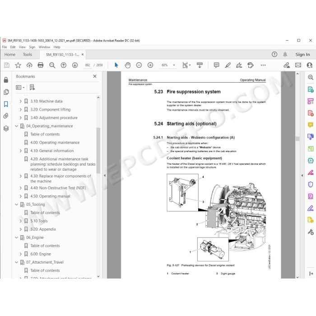Viewport: 316px width, 316px height.
Task: Collapse the 06_Engine section
Action: click(x=17, y=237)
